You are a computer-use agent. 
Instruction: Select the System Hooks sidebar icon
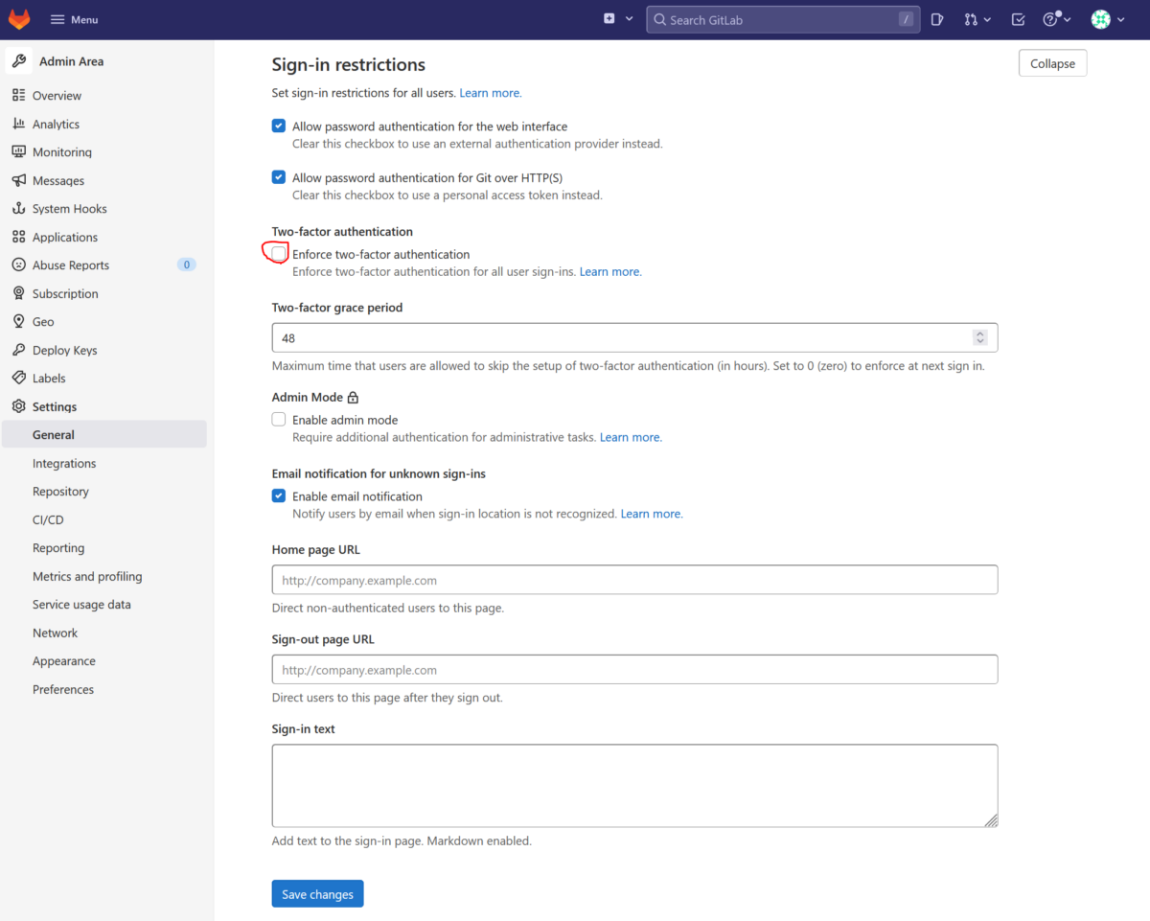[21, 208]
